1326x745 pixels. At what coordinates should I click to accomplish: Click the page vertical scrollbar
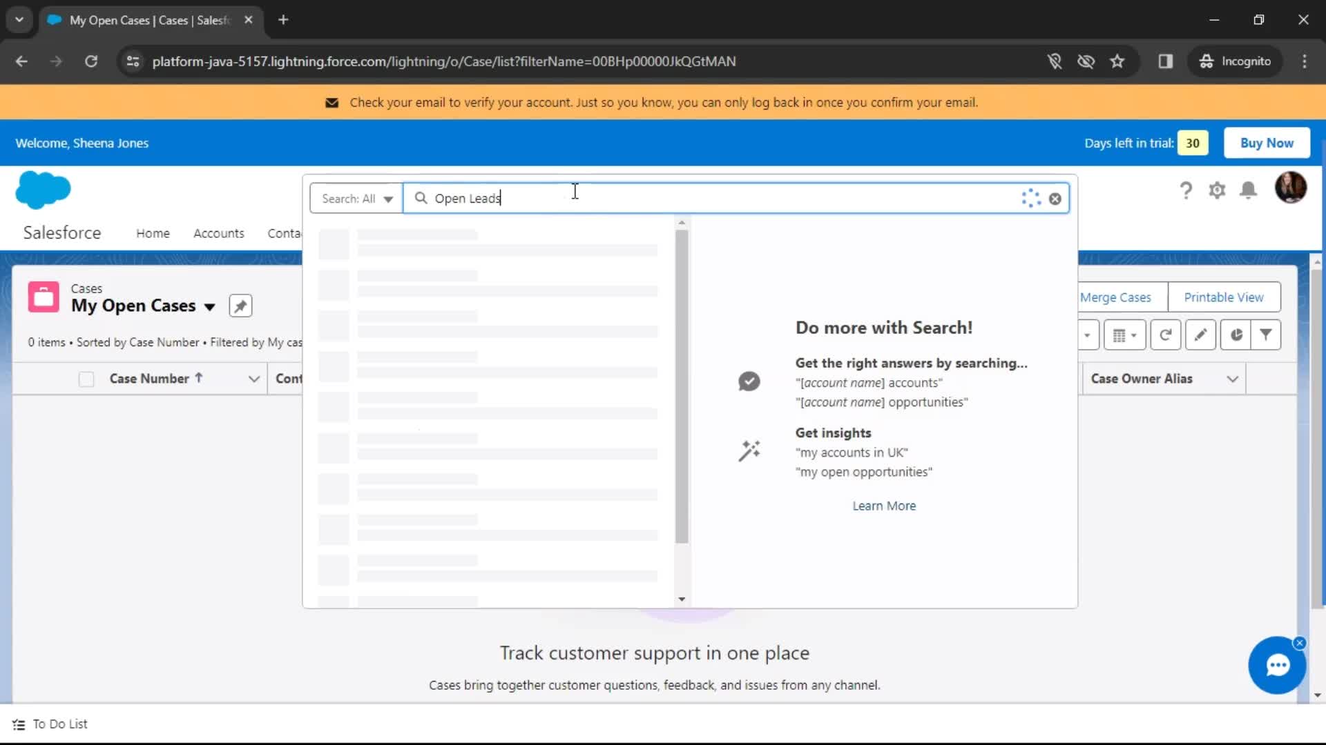1317,439
